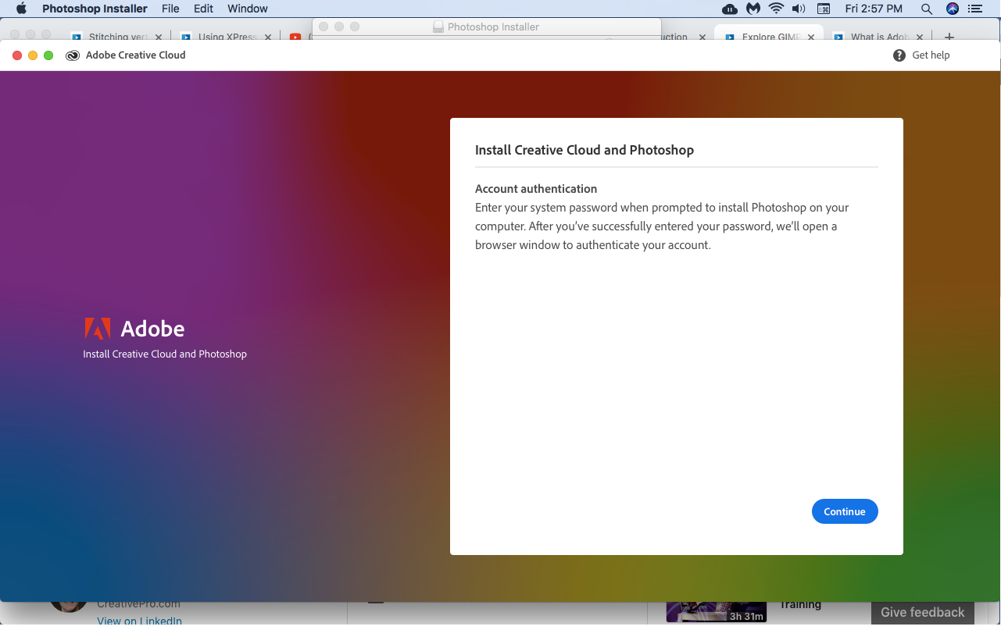Screen dimensions: 1001x637
Task: Click the Creative Cloud logo in title bar
Action: [x=73, y=55]
